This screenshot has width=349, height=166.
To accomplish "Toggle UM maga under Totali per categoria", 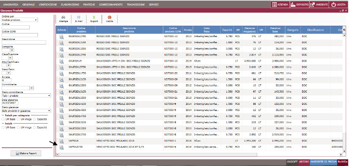I will (18, 118).
